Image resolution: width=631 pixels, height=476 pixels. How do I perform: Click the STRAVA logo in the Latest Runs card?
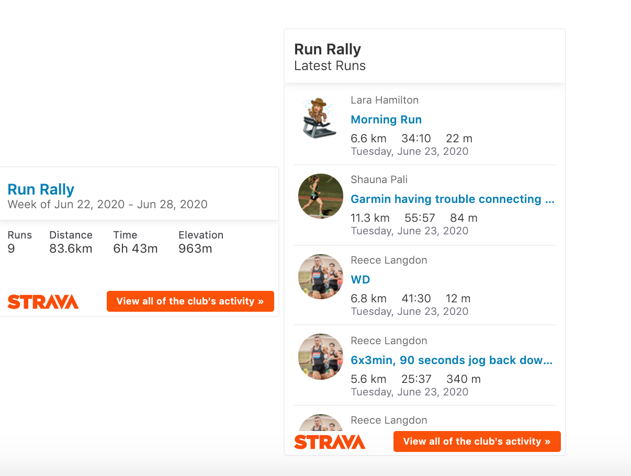pos(330,441)
